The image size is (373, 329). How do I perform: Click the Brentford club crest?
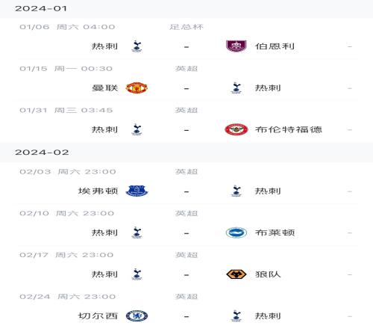pos(236,129)
